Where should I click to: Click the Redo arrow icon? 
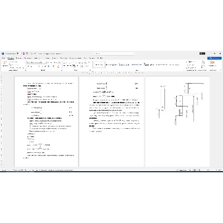tap(32, 54)
